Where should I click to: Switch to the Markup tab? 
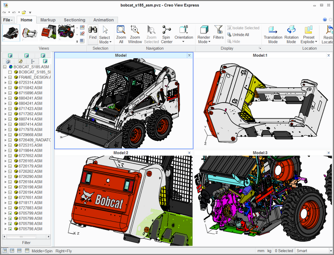point(48,20)
